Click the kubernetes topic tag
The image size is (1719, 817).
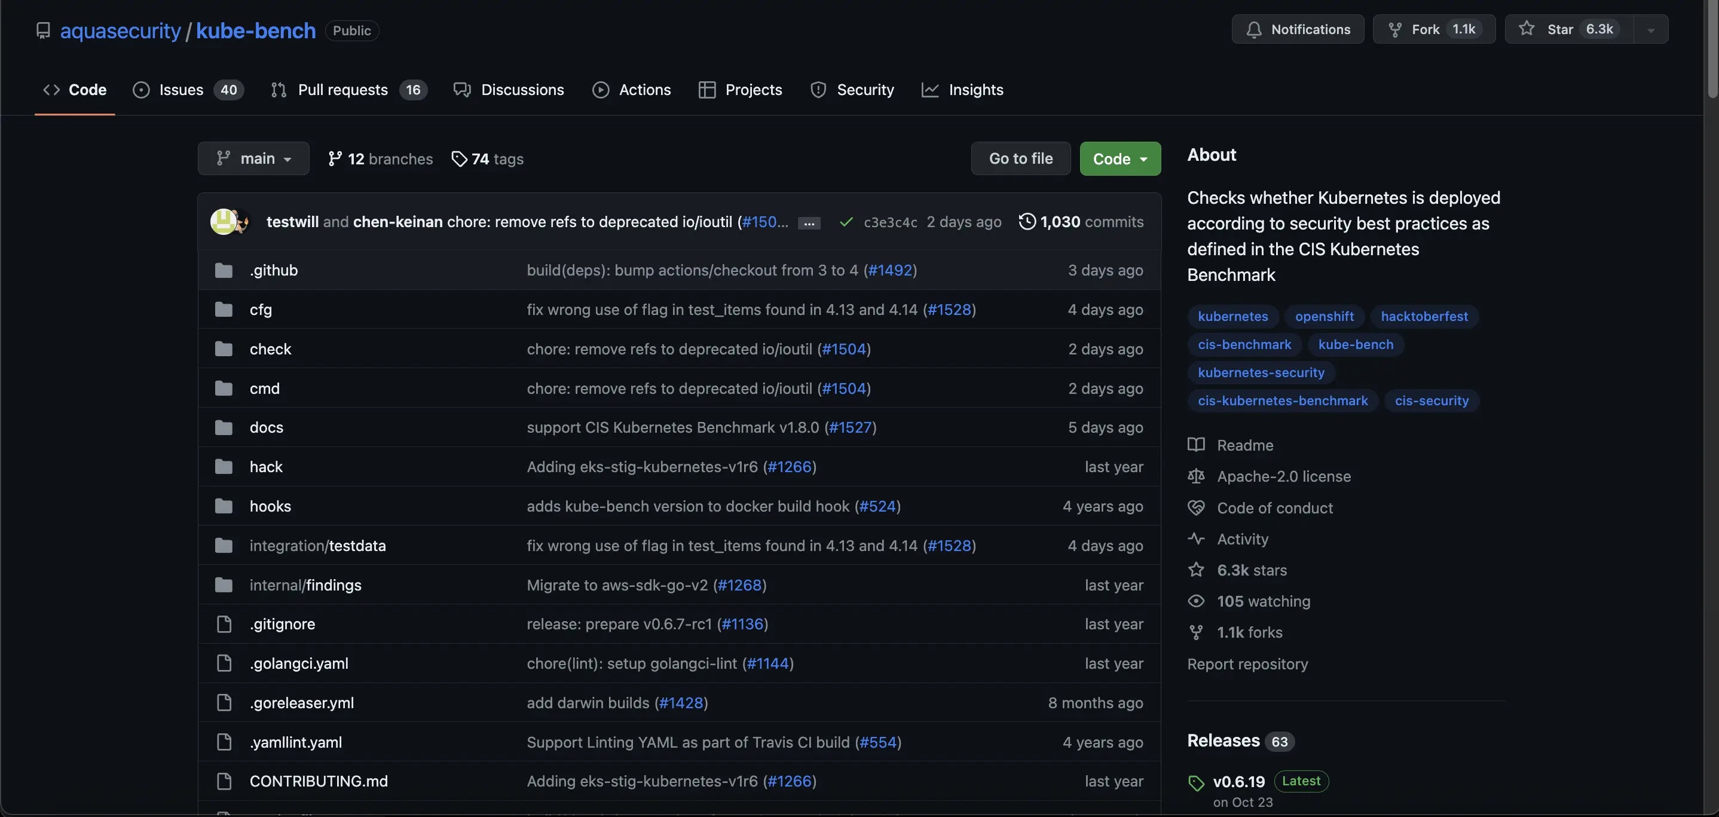coord(1232,316)
